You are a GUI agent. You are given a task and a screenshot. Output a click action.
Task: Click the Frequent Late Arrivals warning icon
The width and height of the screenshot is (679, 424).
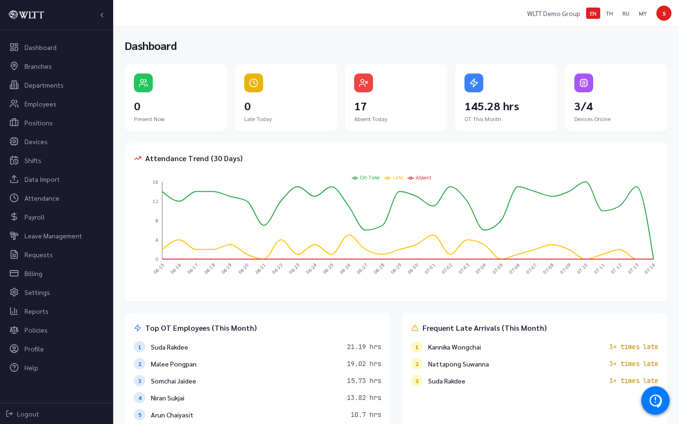415,328
